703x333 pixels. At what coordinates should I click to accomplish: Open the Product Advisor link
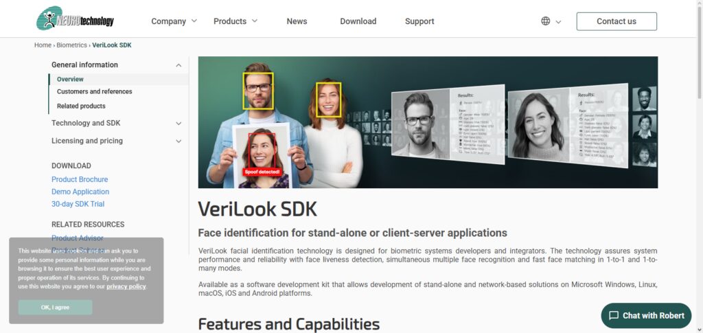pyautogui.click(x=77, y=238)
